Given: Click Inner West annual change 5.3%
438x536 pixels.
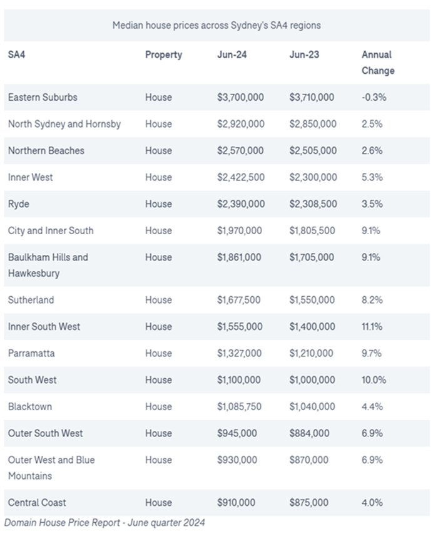Looking at the screenshot, I should coord(372,177).
